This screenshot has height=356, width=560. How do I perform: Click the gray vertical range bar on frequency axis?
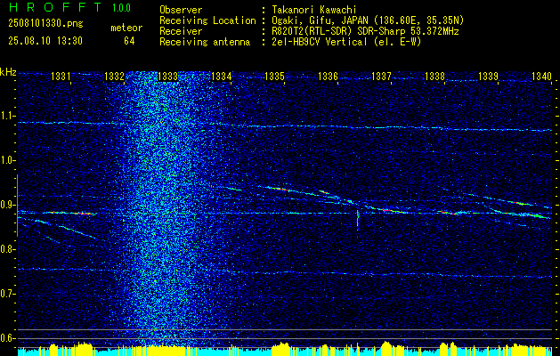tap(17, 206)
